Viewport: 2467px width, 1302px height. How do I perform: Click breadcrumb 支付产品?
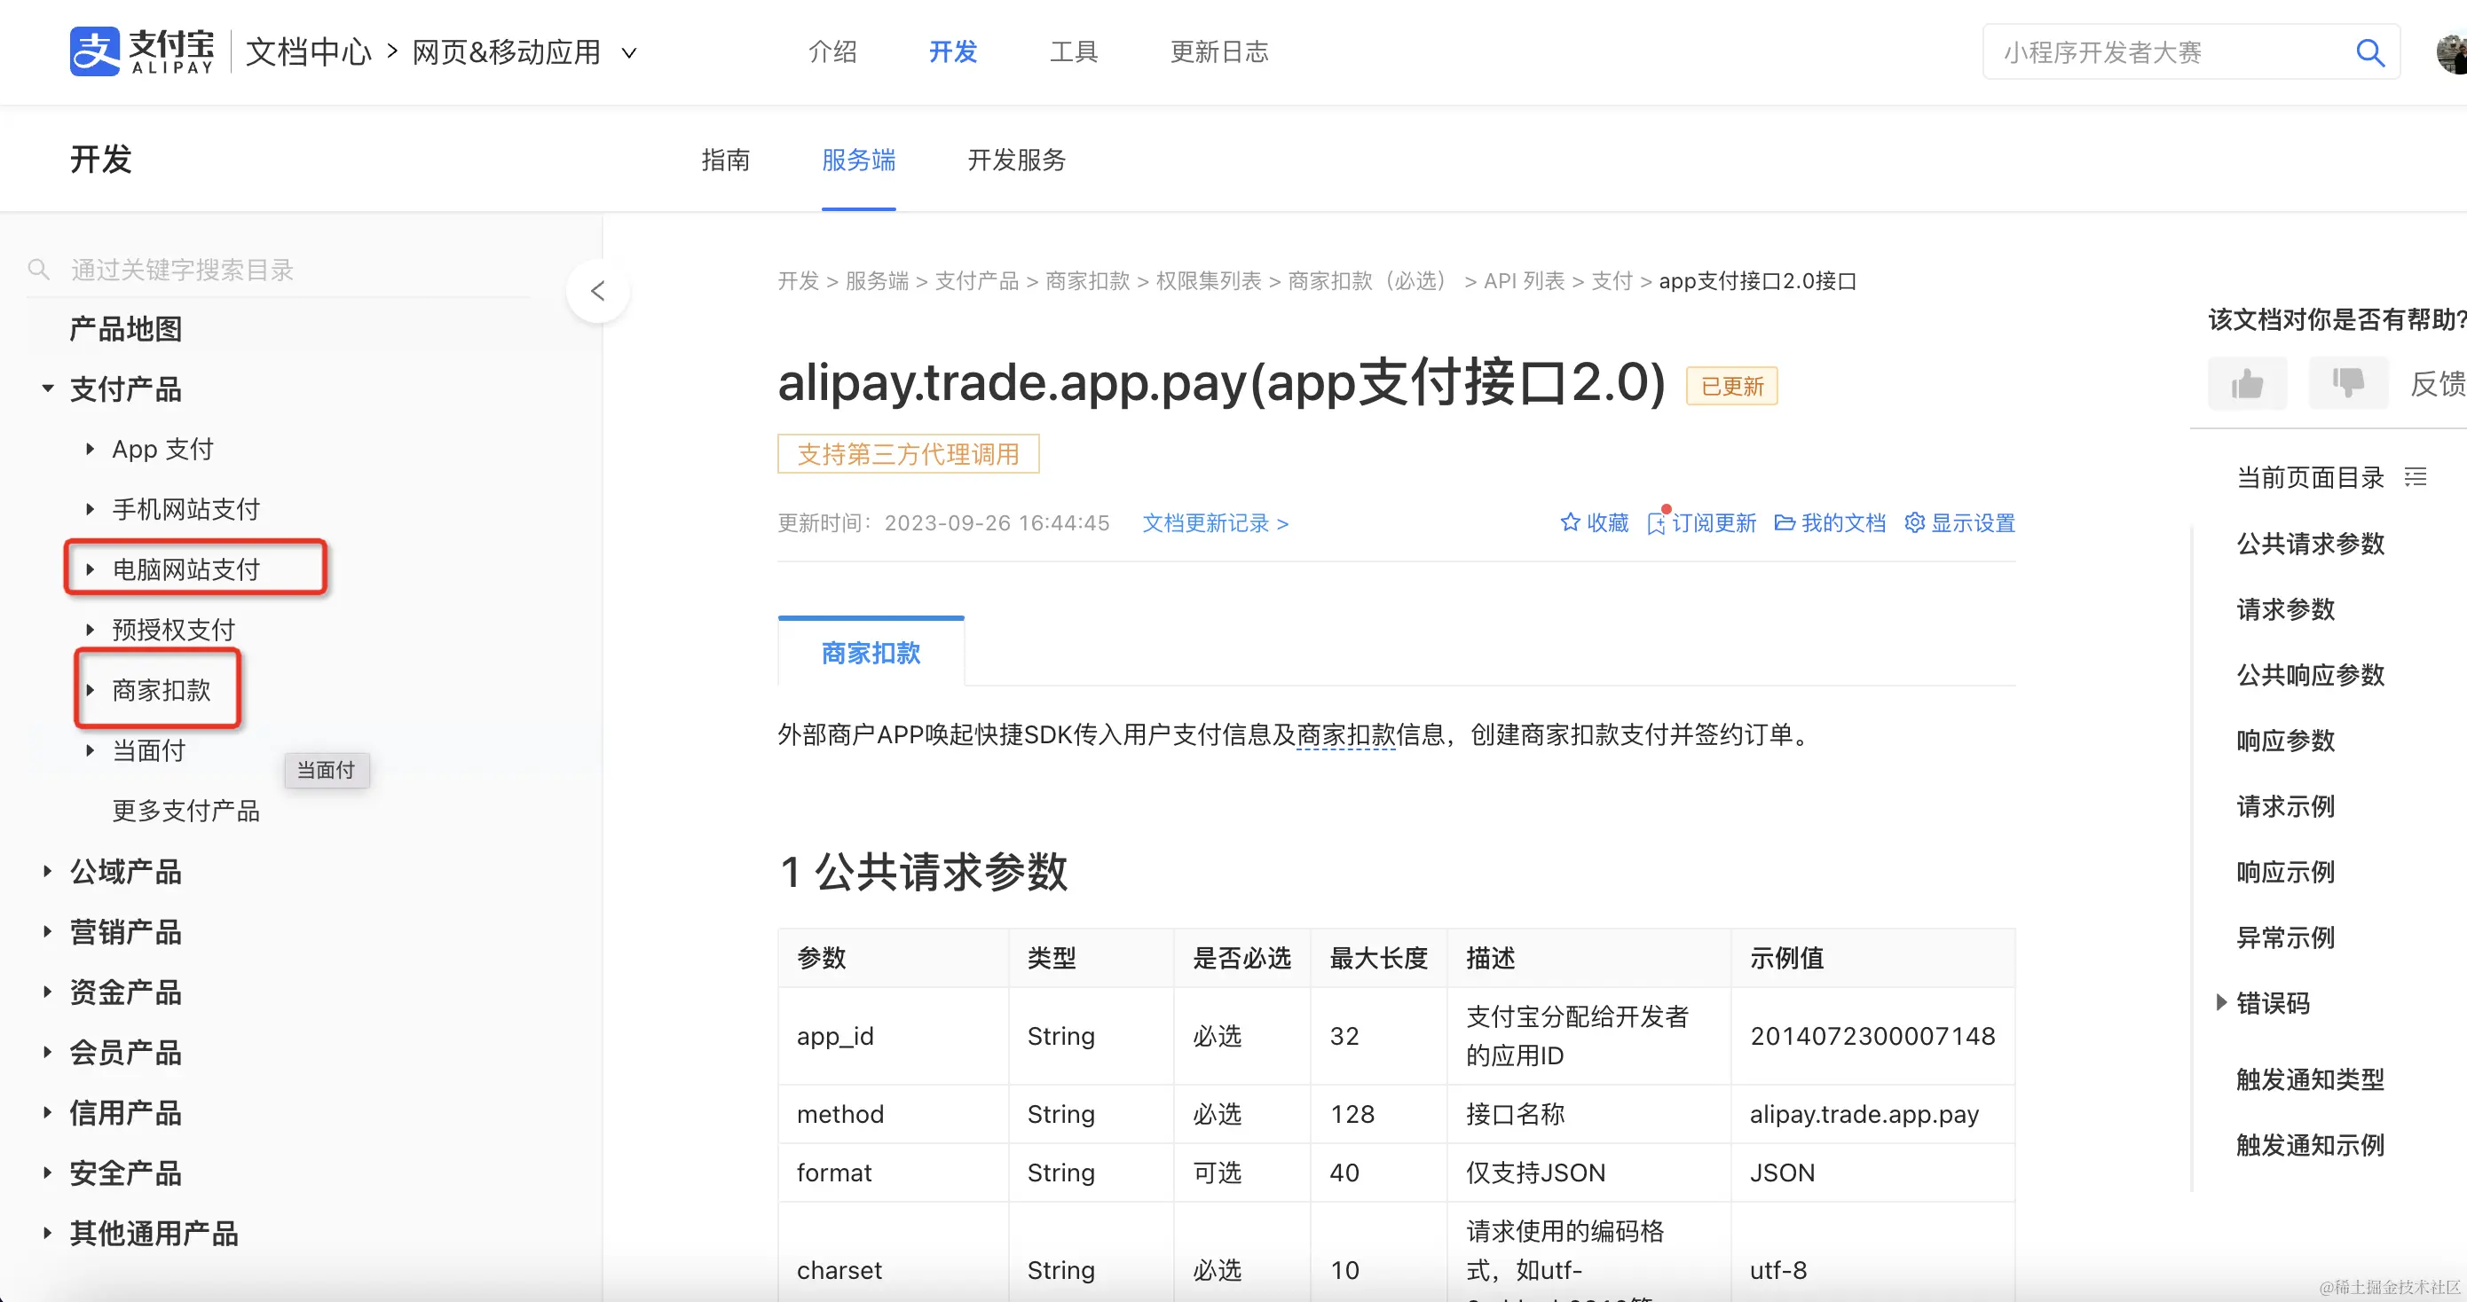coord(977,280)
